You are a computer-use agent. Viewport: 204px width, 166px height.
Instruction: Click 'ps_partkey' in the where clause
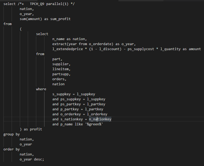[x=71, y=104]
